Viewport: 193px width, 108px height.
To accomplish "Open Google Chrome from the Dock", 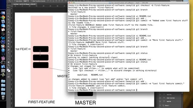I will 3,17.
